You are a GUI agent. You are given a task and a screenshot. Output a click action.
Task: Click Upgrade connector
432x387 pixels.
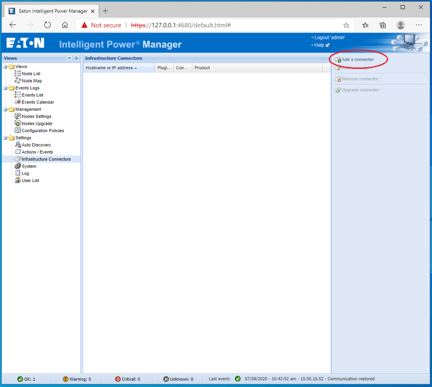tap(360, 90)
